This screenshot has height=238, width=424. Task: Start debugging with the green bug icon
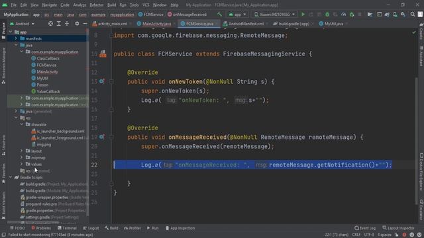click(x=327, y=15)
